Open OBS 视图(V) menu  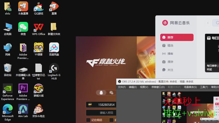[144, 87]
